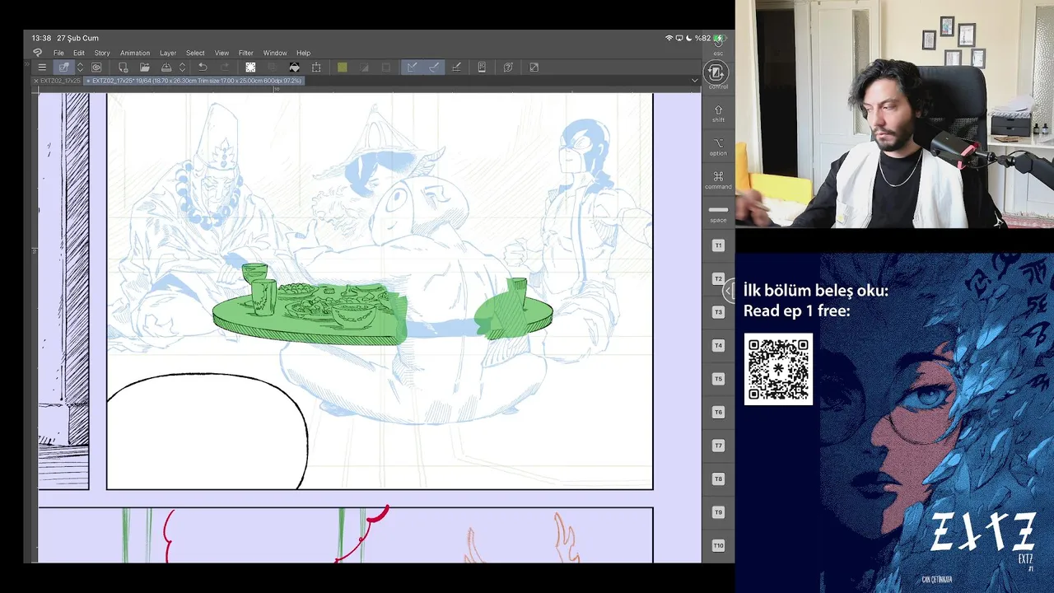Viewport: 1054px width, 593px height.
Task: Close the EXTZ02_17x25 tab
Action: (x=36, y=81)
